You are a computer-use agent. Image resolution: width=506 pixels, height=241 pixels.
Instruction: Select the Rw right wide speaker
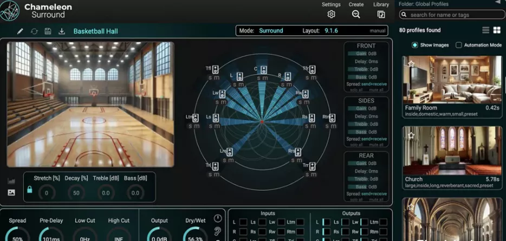point(305,94)
